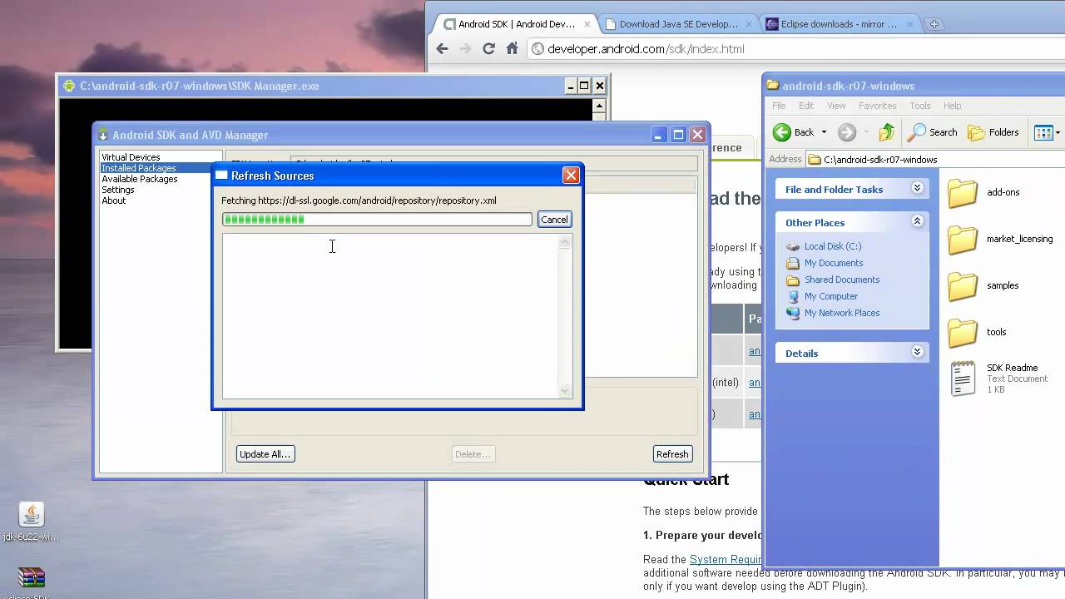Image resolution: width=1065 pixels, height=599 pixels.
Task: Click the console window scroll up arrow
Action: tap(599, 106)
